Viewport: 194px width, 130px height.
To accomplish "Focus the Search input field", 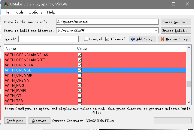I will (48, 39).
